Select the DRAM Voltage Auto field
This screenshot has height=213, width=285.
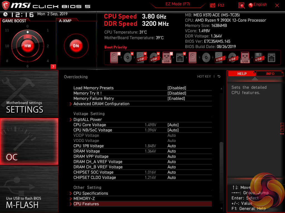[171, 151]
